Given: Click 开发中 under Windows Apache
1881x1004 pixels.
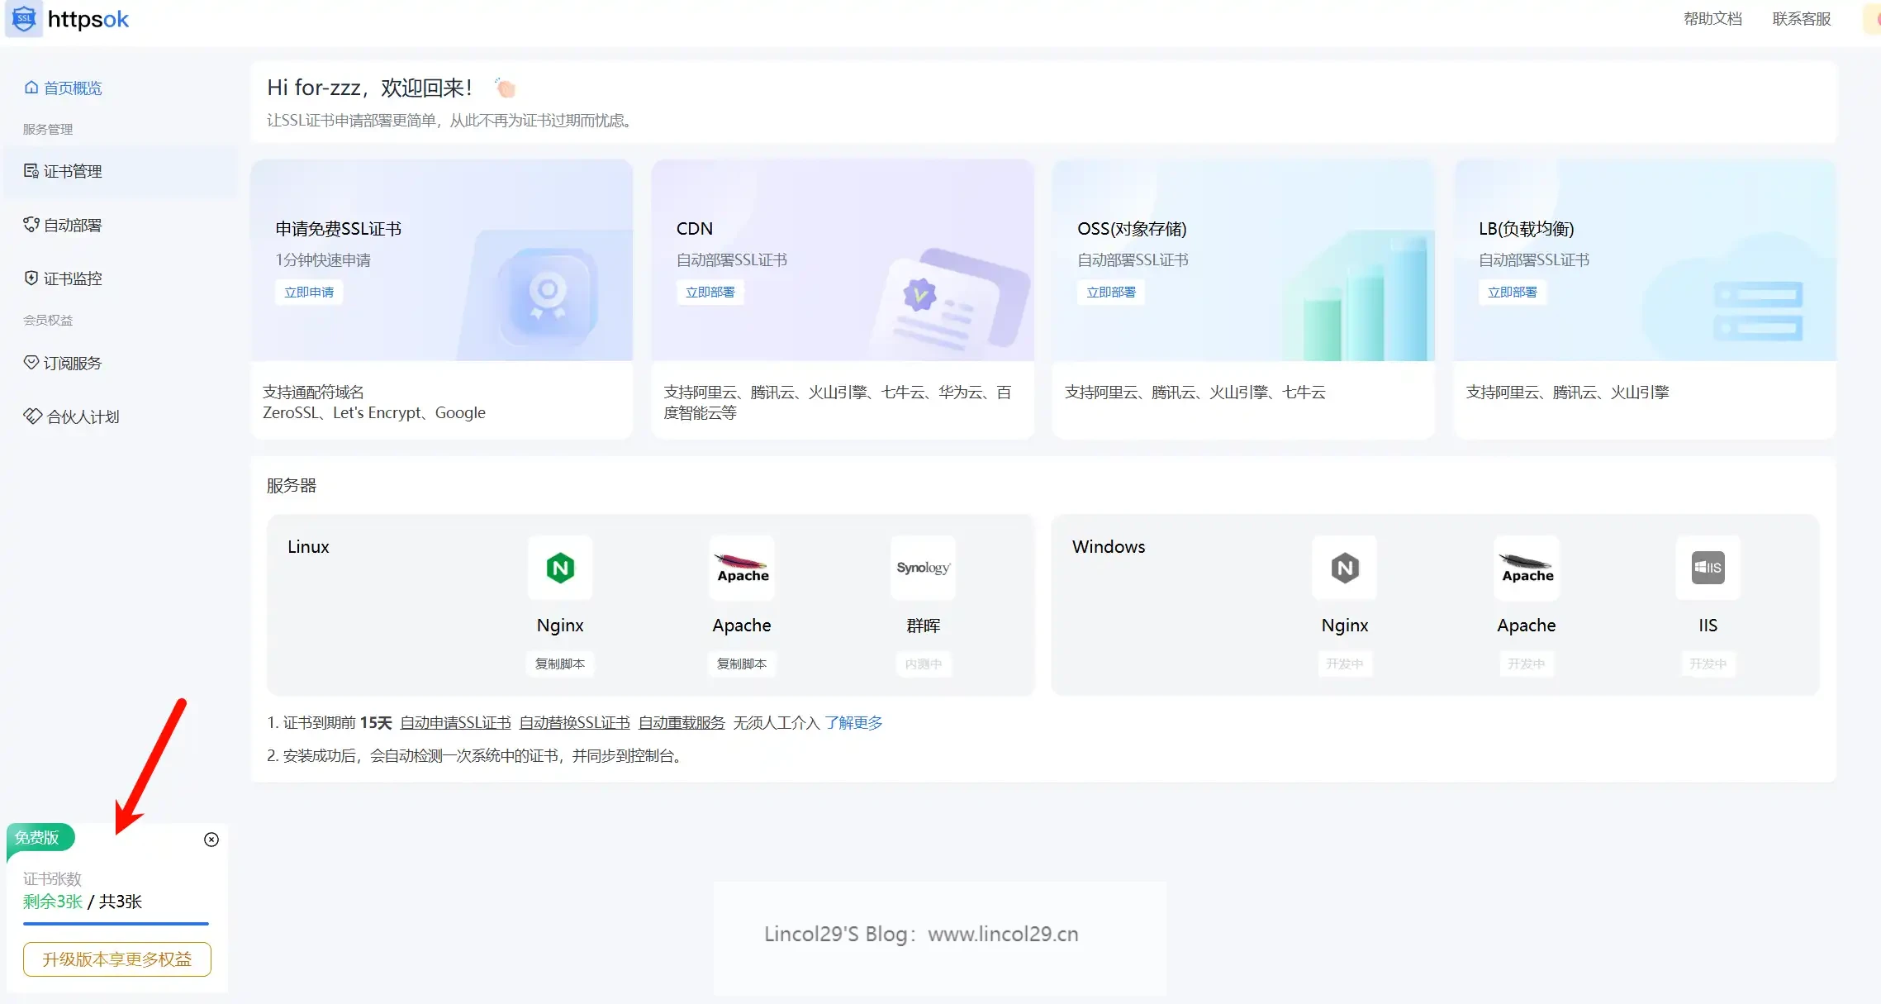Looking at the screenshot, I should (x=1527, y=664).
